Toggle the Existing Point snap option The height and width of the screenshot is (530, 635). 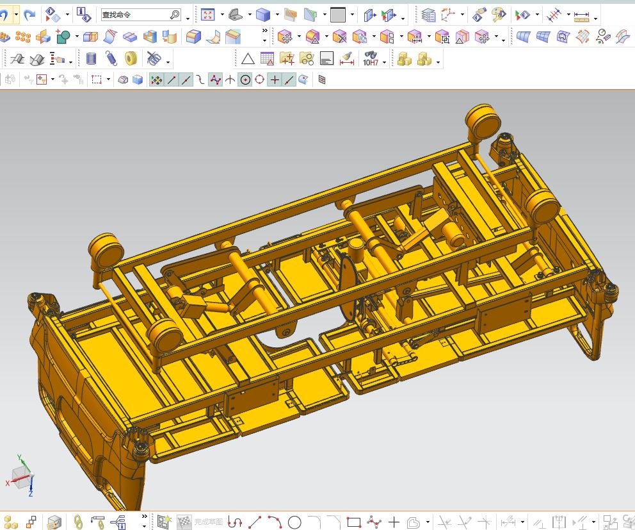tap(275, 80)
